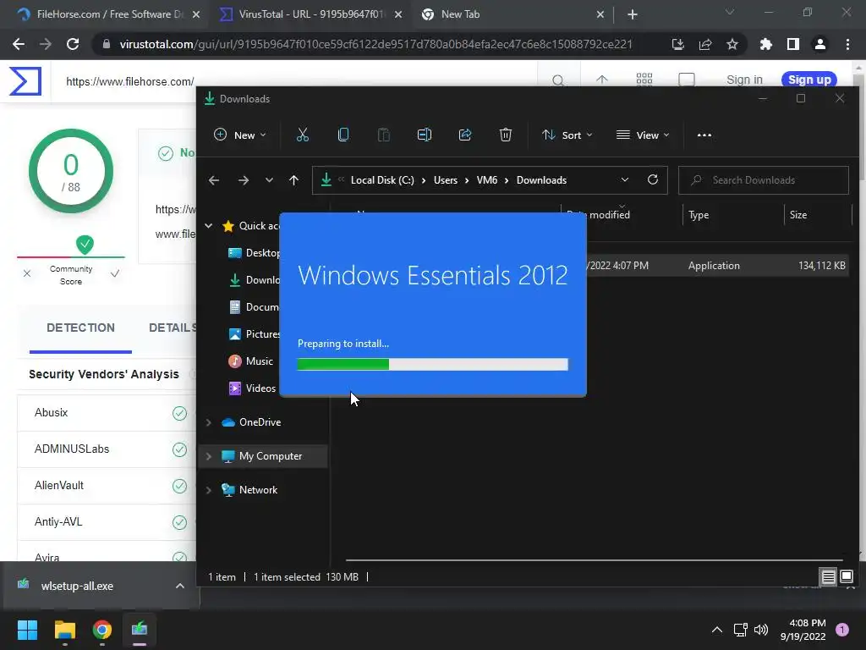Open Chrome three-dot menu

(x=847, y=44)
